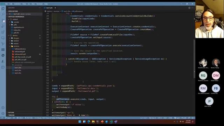Screen dimensions: 224x126
Task: Open the Run and Debug view
Action: (3, 26)
